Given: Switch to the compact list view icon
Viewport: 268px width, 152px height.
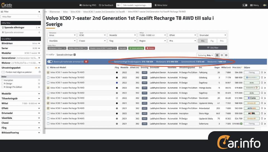Looking at the screenshot, I should pyautogui.click(x=222, y=55).
